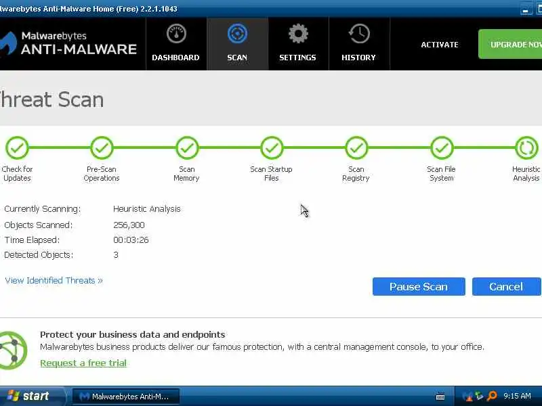Viewport: 542px width, 406px height.
Task: Click the Dashboard gauge icon
Action: click(x=176, y=33)
